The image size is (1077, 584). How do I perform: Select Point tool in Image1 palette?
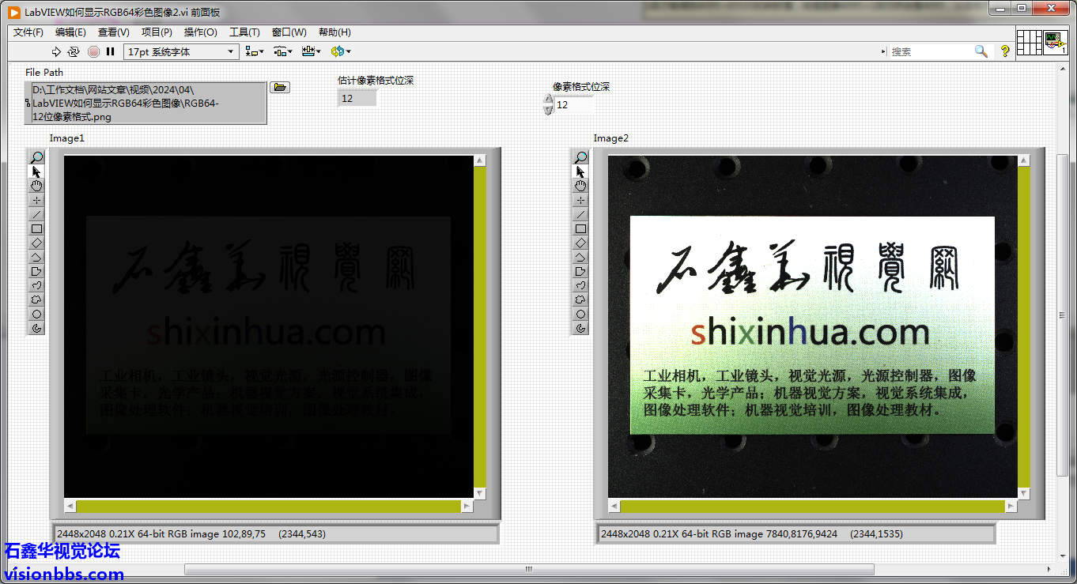[36, 200]
